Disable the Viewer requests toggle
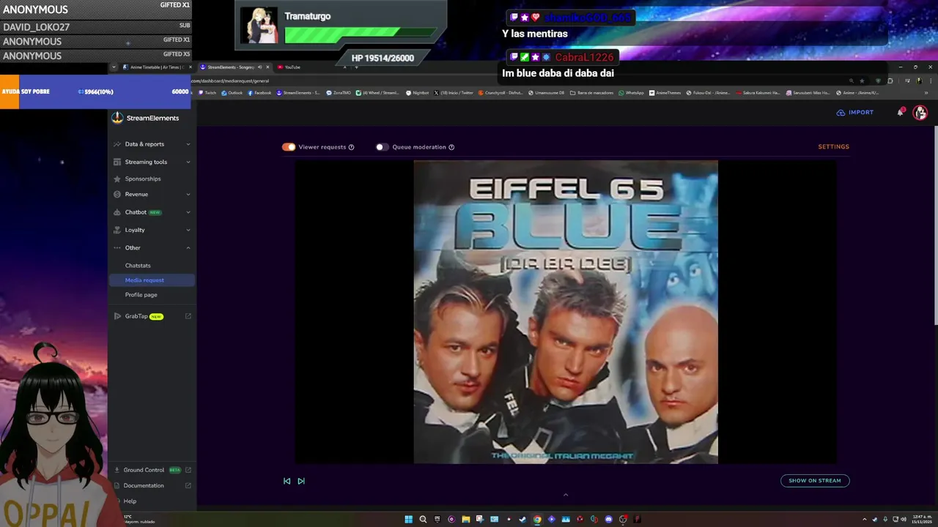 (289, 147)
